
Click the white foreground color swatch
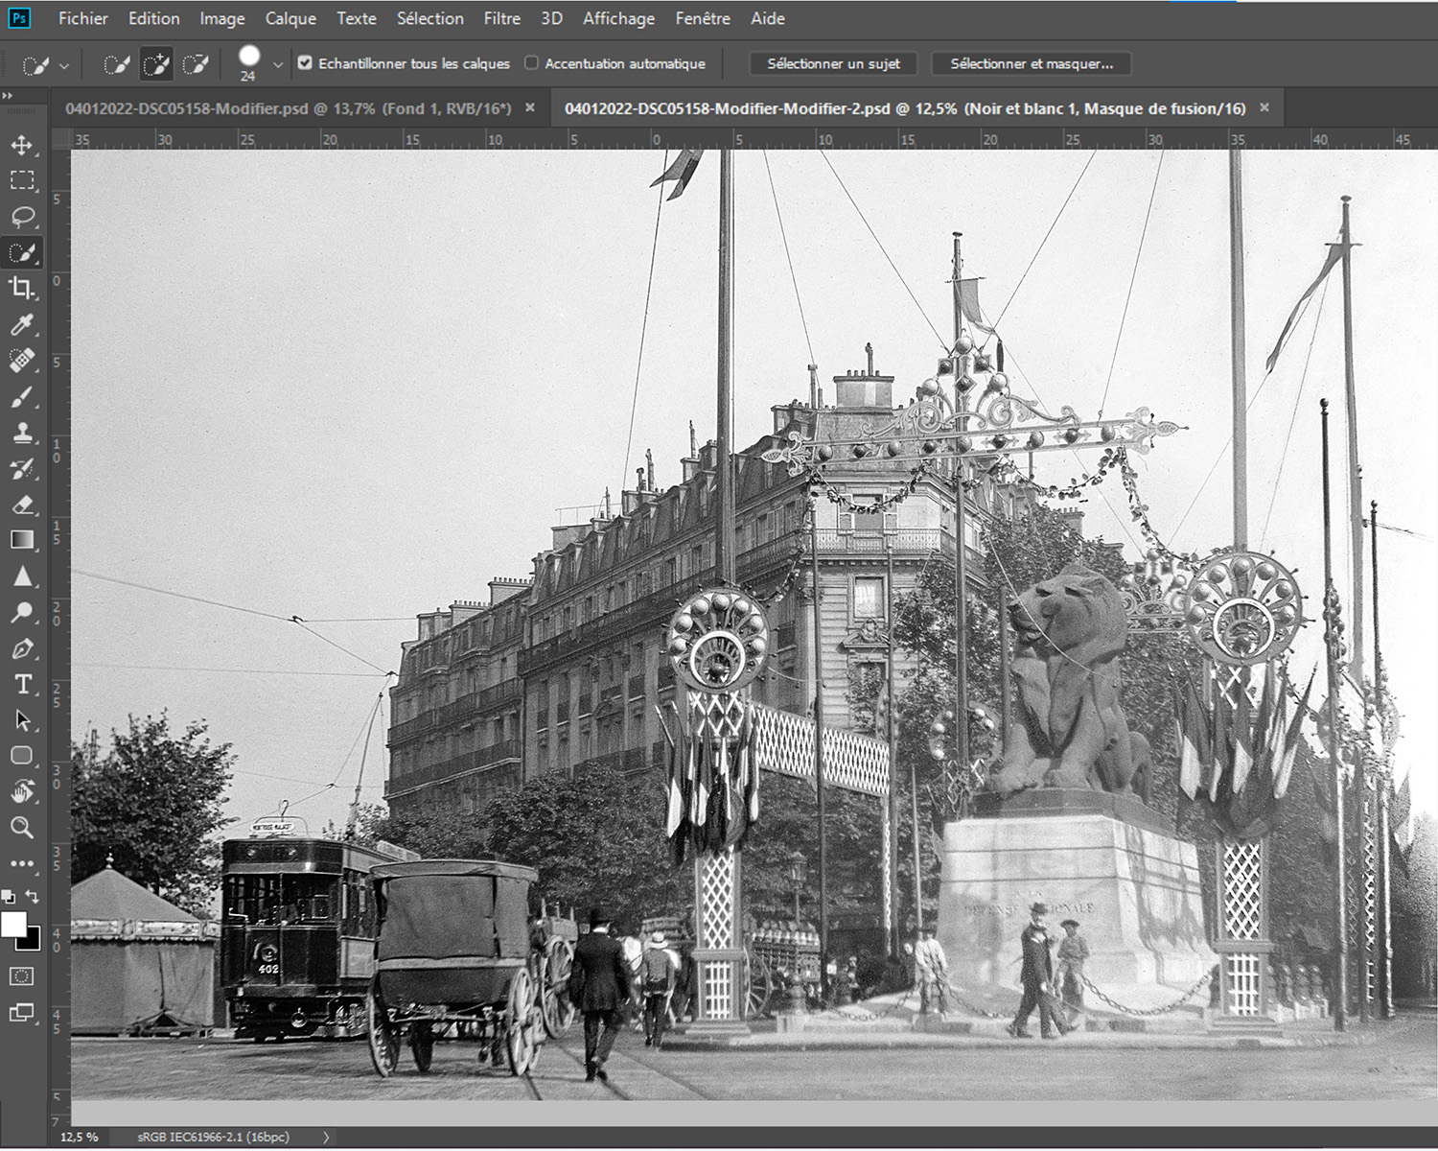(x=13, y=924)
